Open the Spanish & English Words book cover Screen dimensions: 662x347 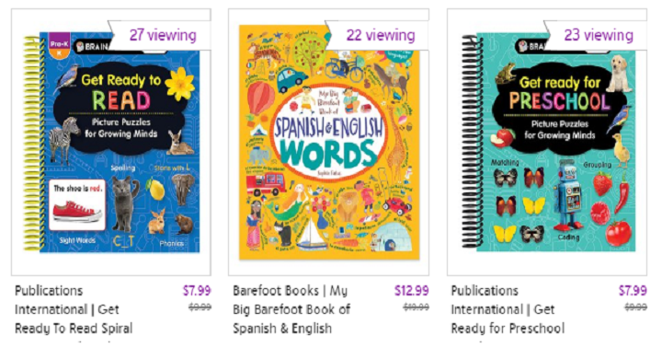[329, 143]
